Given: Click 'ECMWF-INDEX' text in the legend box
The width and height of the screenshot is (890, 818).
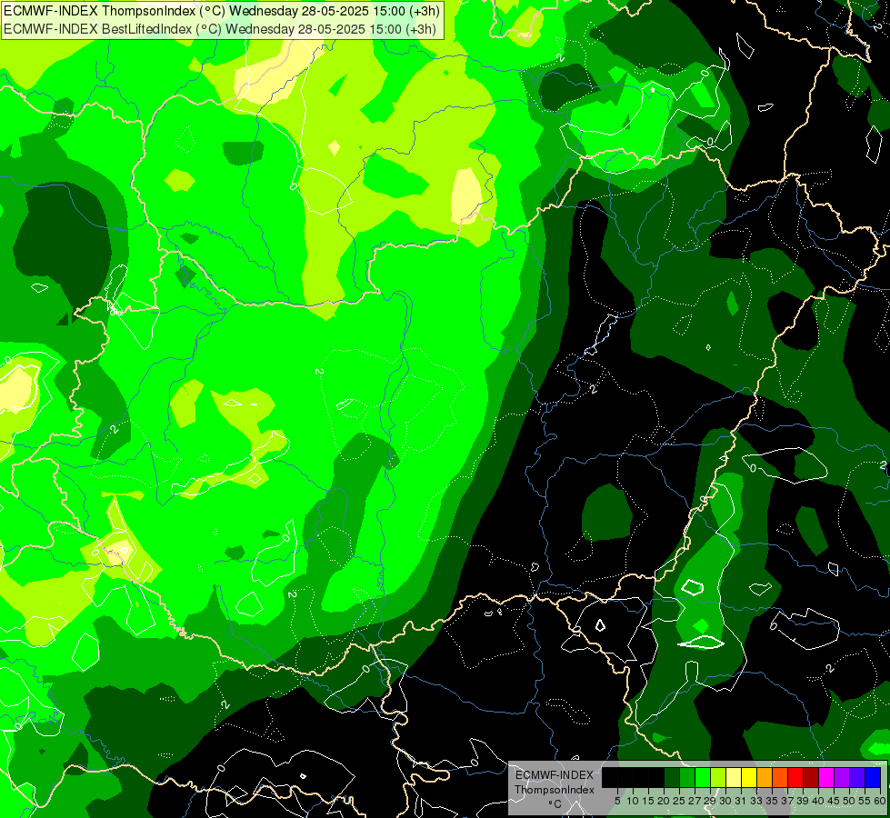Looking at the screenshot, I should [x=555, y=775].
